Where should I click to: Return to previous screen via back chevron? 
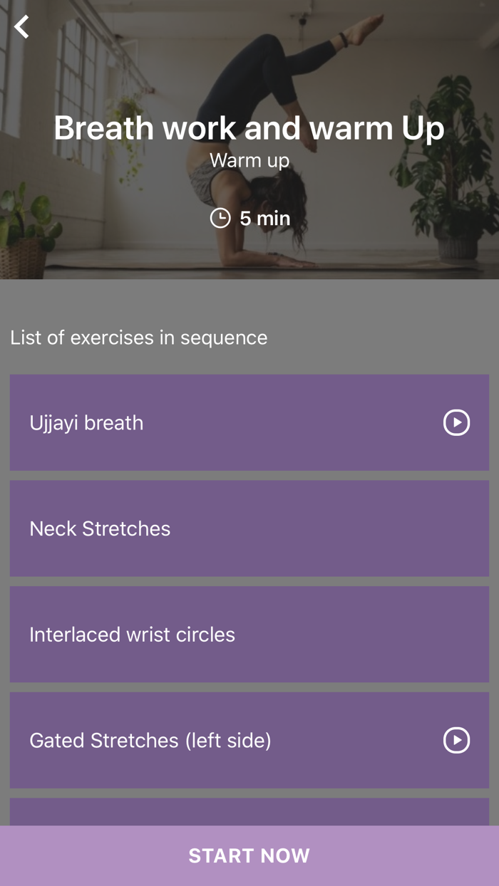22,26
